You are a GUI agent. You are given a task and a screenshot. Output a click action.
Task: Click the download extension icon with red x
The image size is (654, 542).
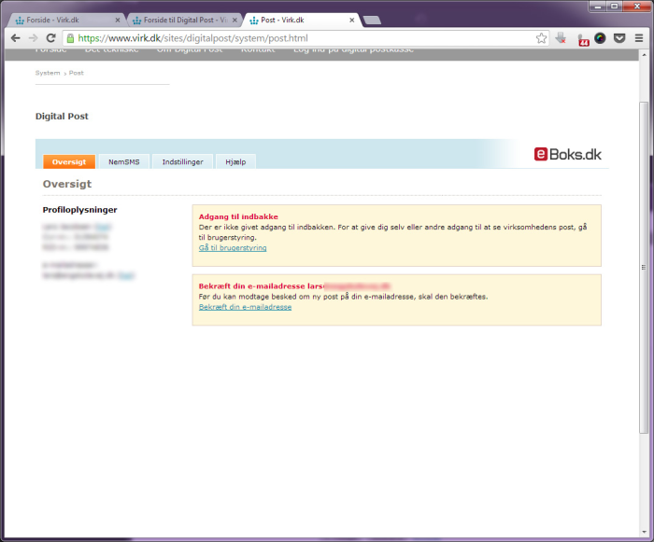[x=561, y=38]
